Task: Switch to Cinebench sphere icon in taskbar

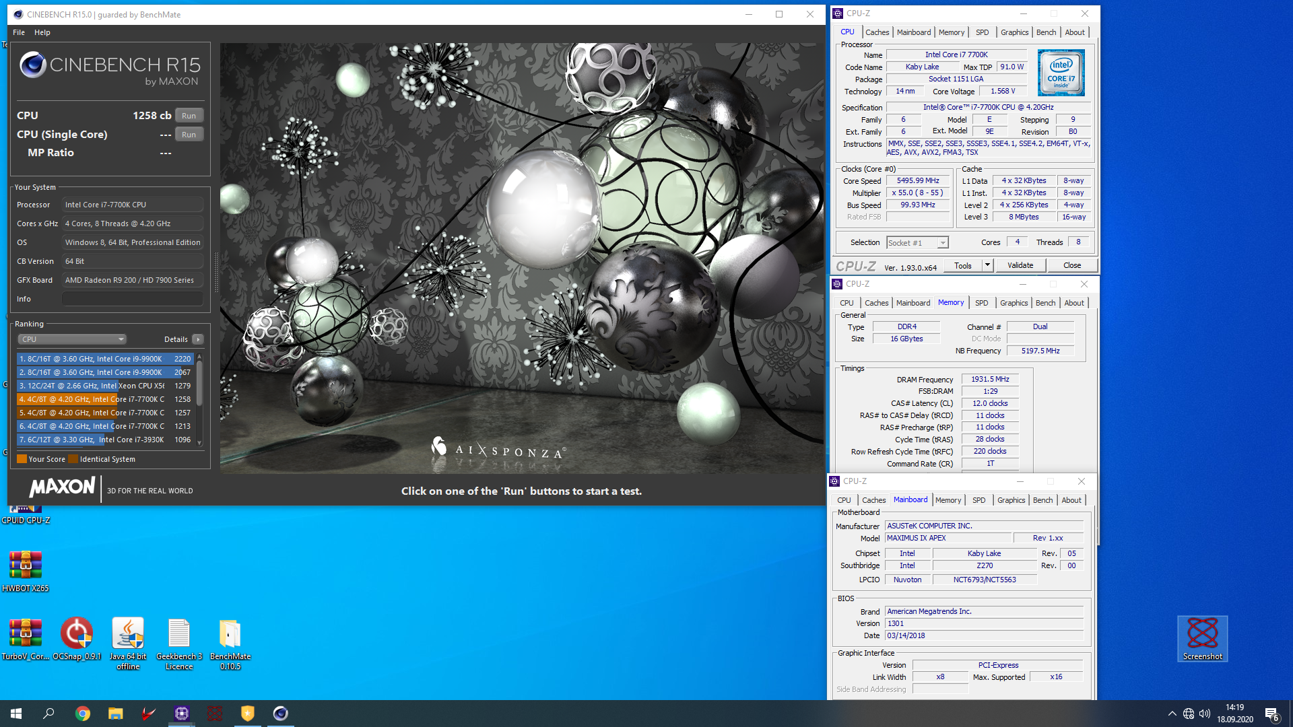Action: pos(281,714)
